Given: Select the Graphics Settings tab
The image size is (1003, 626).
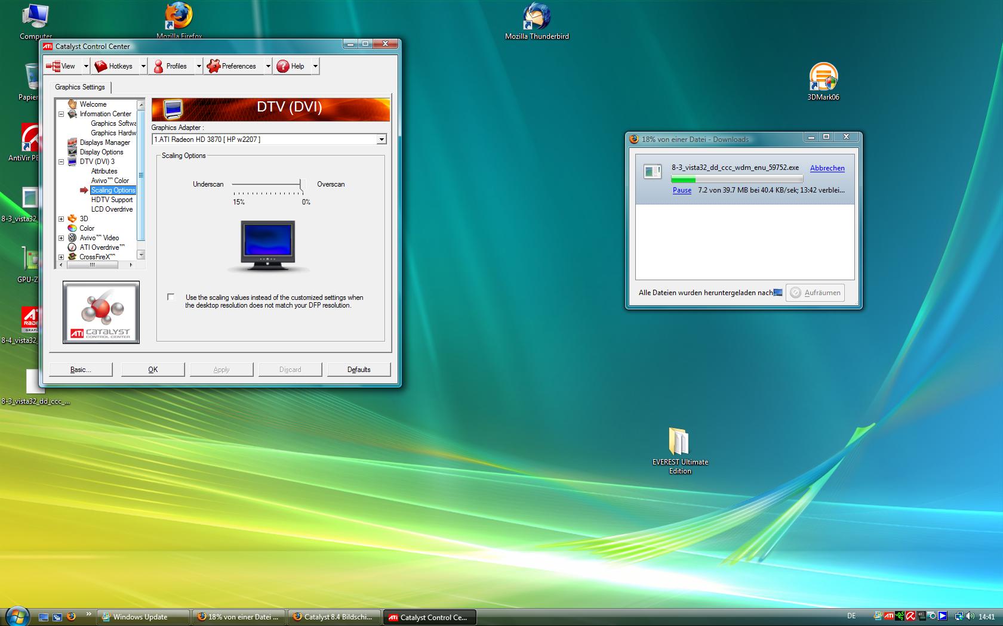Looking at the screenshot, I should pyautogui.click(x=80, y=87).
